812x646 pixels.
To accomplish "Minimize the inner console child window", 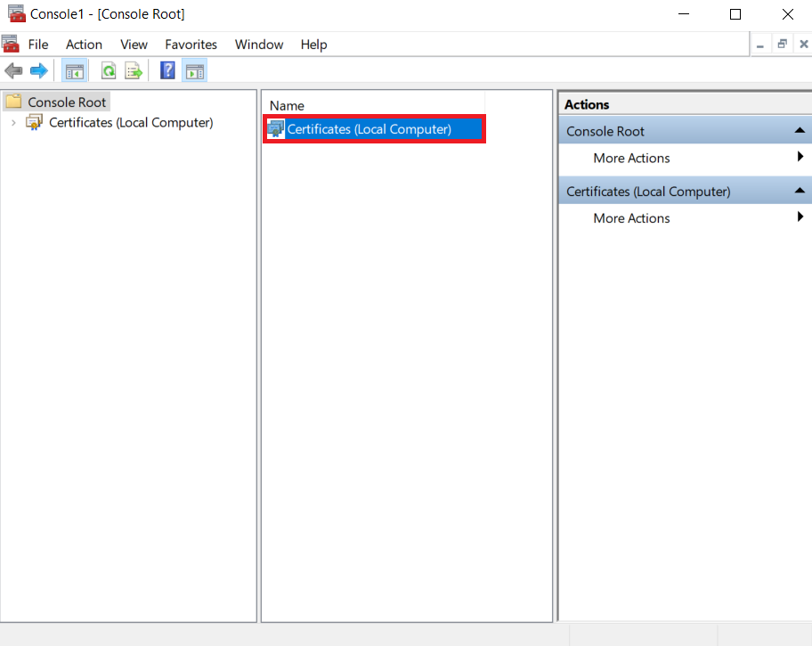I will [760, 45].
